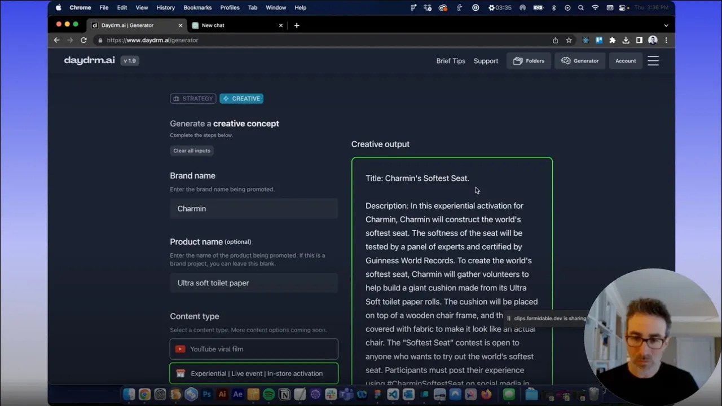The height and width of the screenshot is (406, 722).
Task: Open the Account button
Action: pos(626,61)
